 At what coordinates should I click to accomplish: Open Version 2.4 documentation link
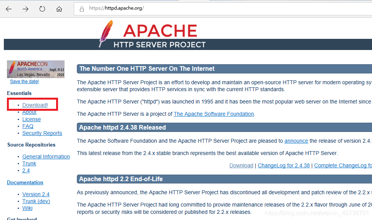pos(36,194)
